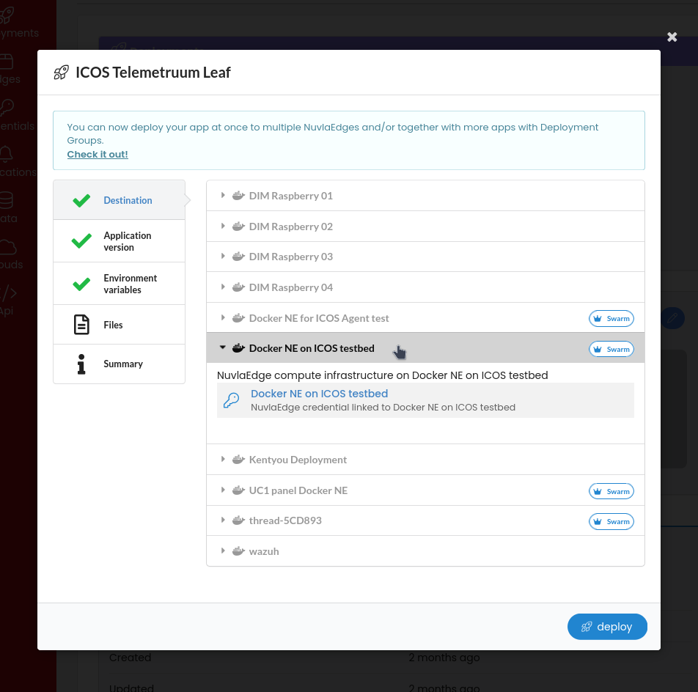Select the Docker NE on ICOS testbed credential
The height and width of the screenshot is (692, 698).
(x=425, y=400)
